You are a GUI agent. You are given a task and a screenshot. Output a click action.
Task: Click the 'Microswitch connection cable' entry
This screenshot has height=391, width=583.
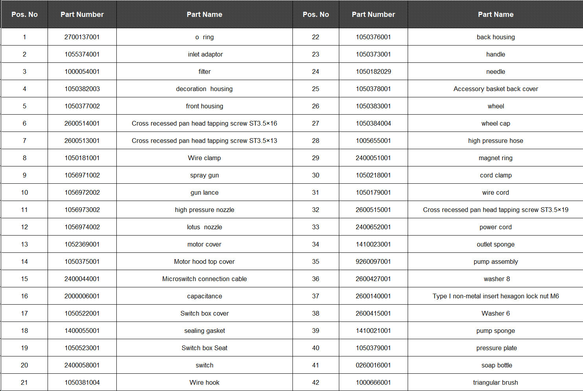(204, 279)
